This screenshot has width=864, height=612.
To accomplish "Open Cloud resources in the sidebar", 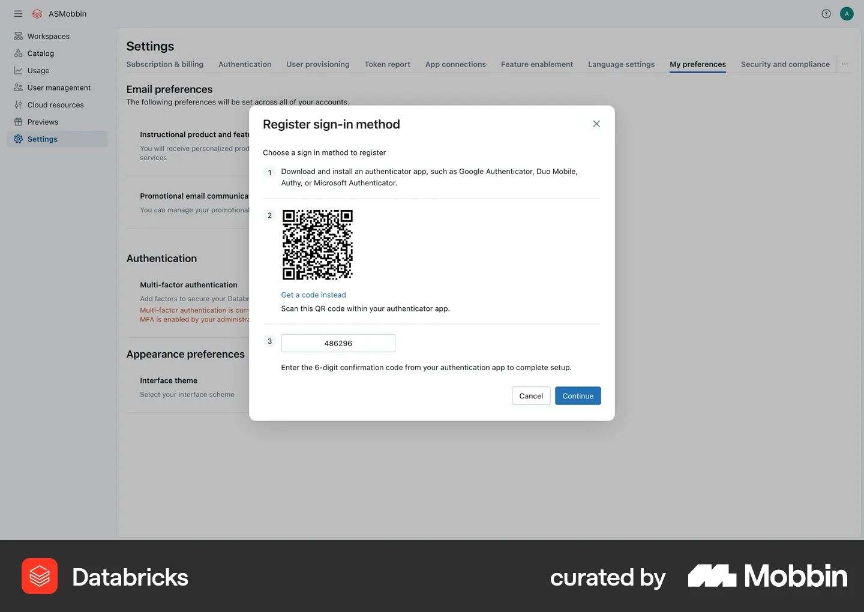I will click(58, 105).
